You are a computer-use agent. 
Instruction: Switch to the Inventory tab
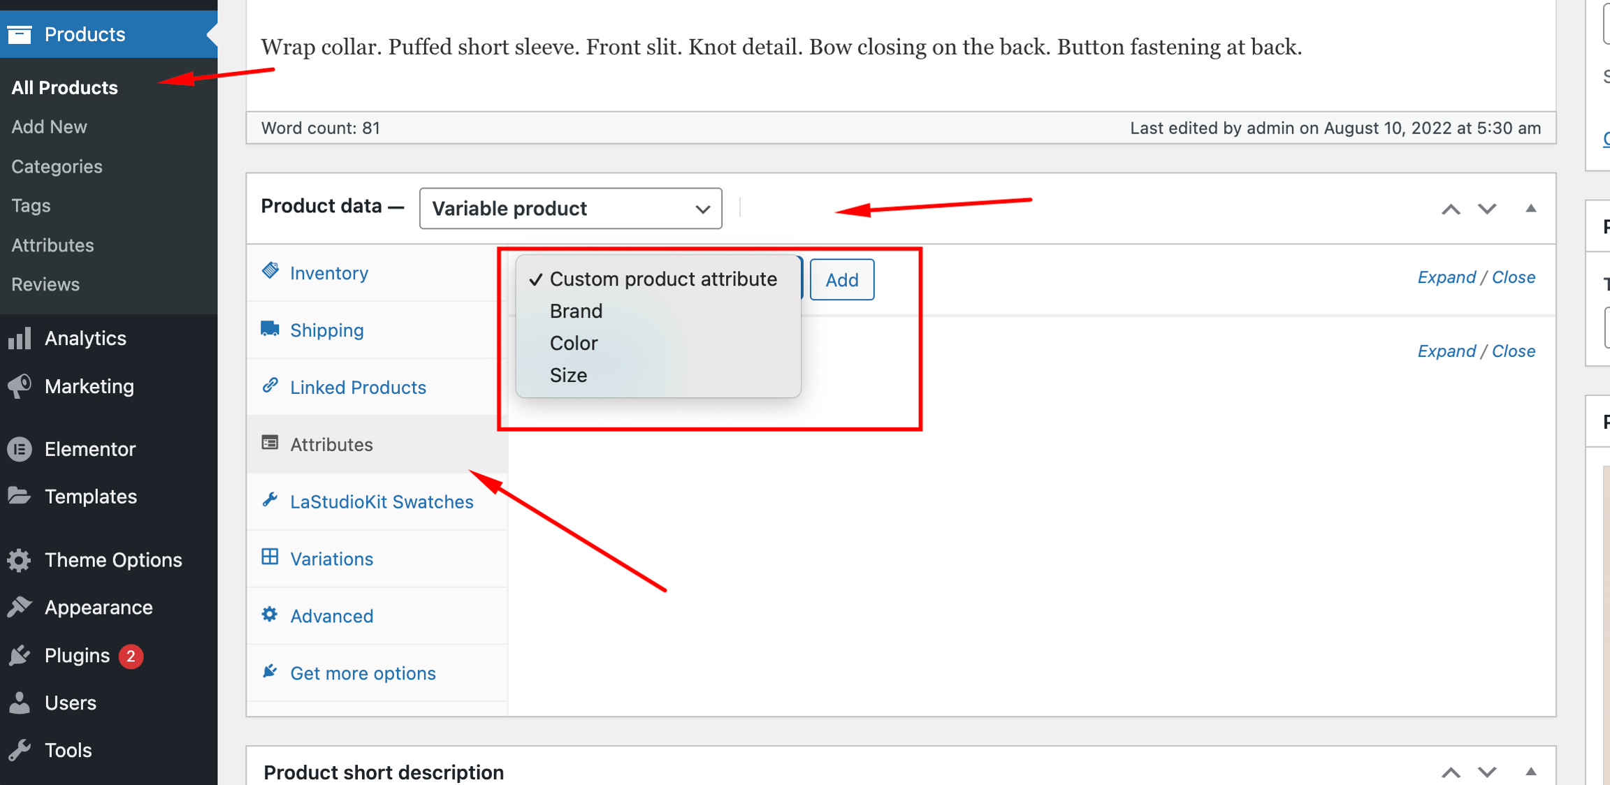click(x=328, y=273)
